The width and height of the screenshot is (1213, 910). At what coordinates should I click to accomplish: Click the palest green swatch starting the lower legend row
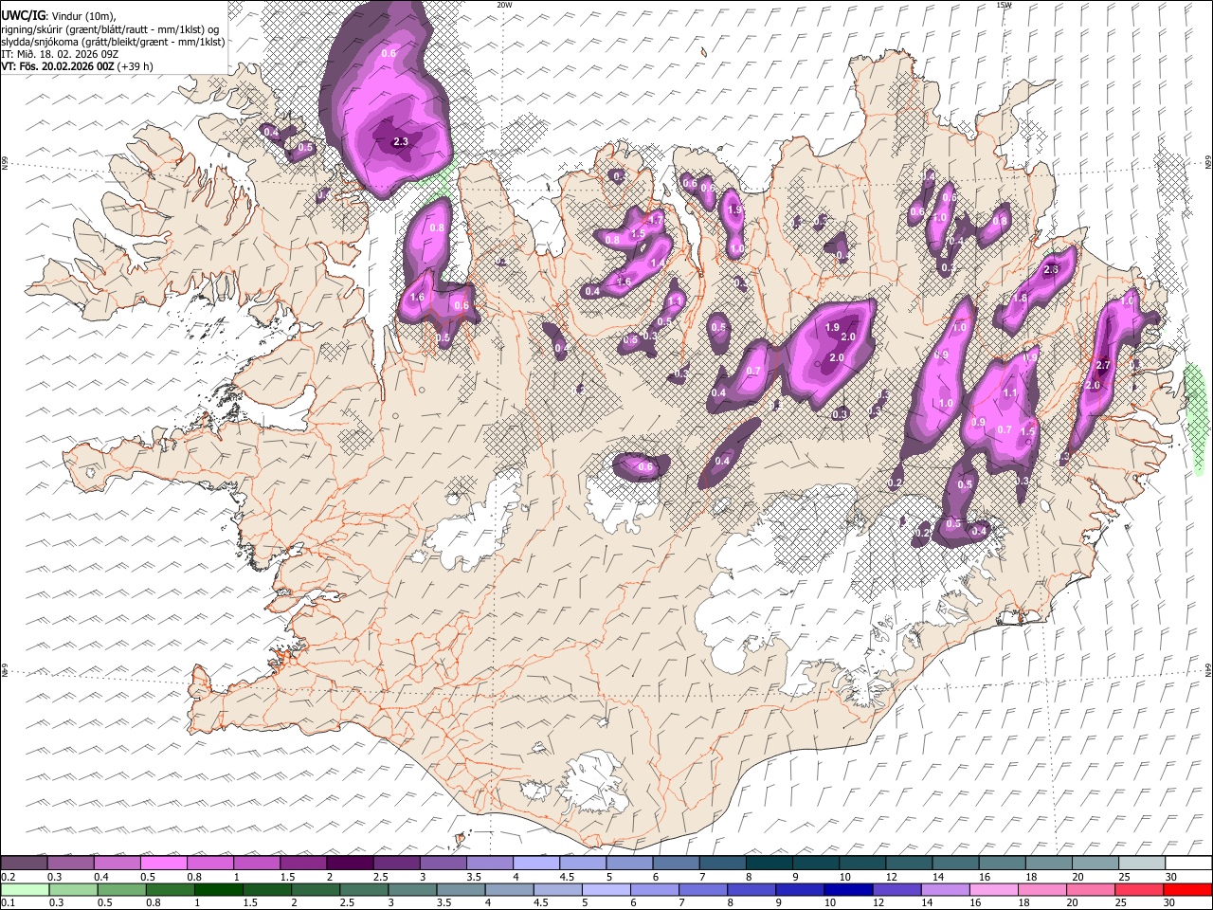point(25,889)
